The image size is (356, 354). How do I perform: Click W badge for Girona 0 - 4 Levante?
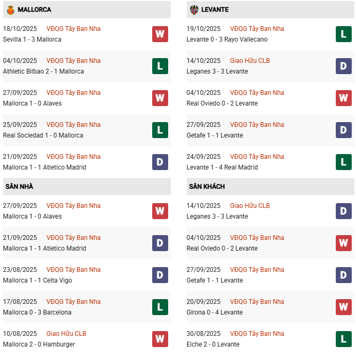tap(343, 307)
